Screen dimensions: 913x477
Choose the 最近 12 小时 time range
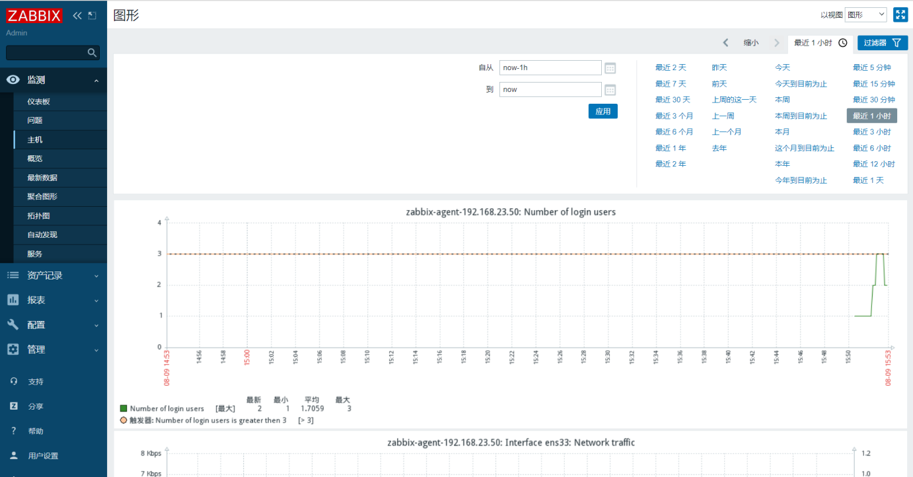873,164
